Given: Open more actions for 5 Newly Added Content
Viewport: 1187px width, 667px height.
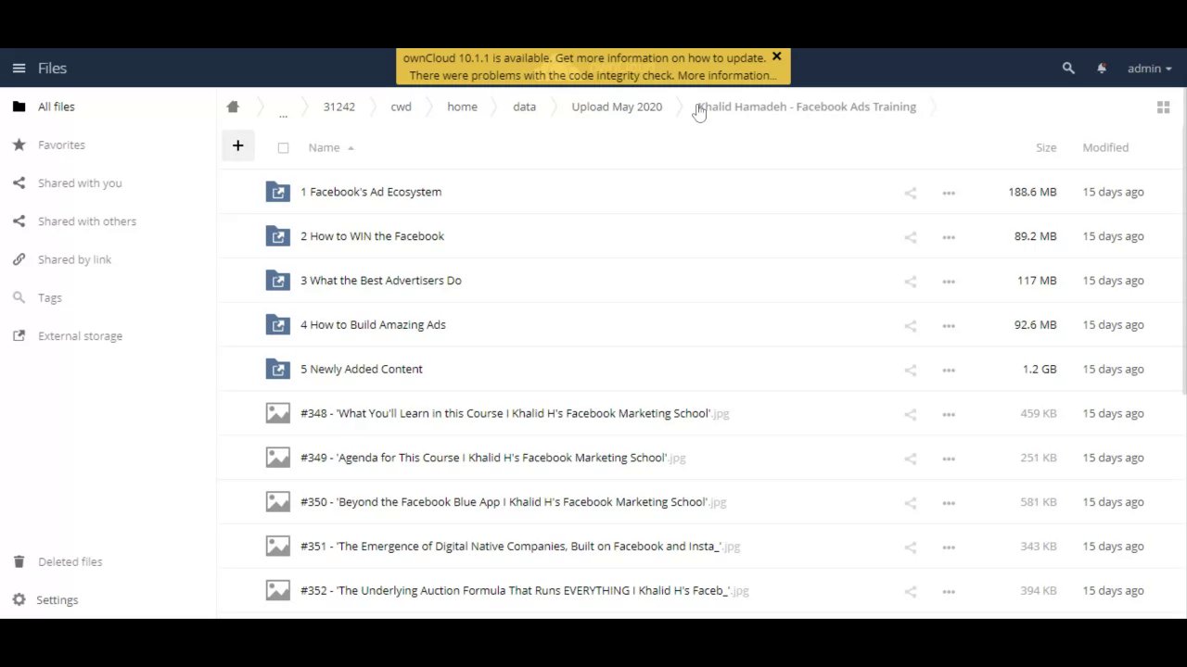Looking at the screenshot, I should (949, 370).
